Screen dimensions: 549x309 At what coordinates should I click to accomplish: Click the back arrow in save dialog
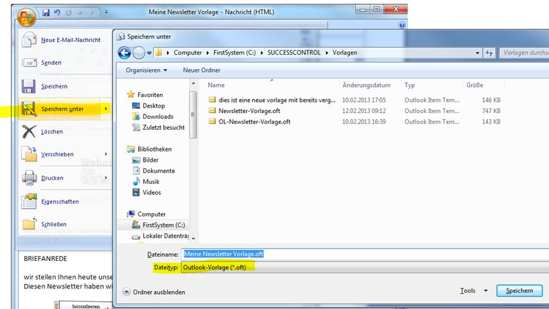tap(124, 53)
